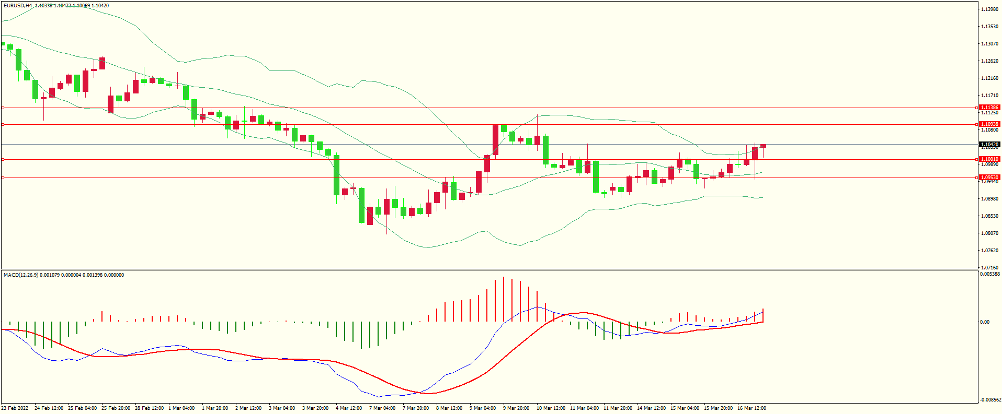Viewport: 1002px width, 414px height.
Task: Click the 7 Mar 20:00 time label
Action: tap(416, 408)
